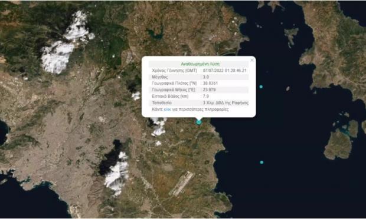Click the magnitude value 3.0
The width and height of the screenshot is (366, 219).
click(x=206, y=77)
